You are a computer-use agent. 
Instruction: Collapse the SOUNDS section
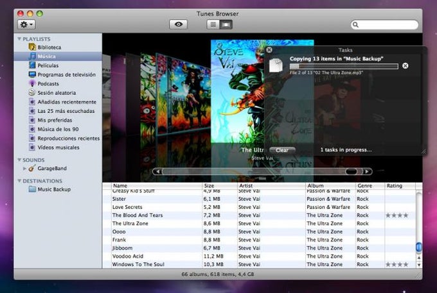(x=19, y=160)
